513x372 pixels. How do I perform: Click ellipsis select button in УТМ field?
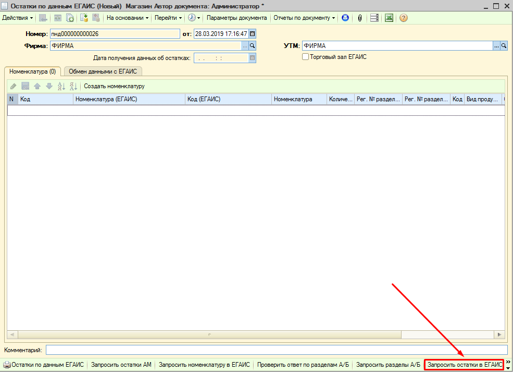coord(497,46)
